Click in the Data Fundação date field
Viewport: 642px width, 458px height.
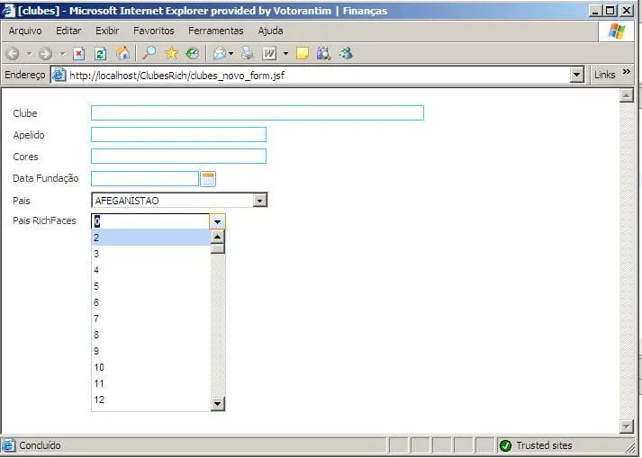pos(145,179)
